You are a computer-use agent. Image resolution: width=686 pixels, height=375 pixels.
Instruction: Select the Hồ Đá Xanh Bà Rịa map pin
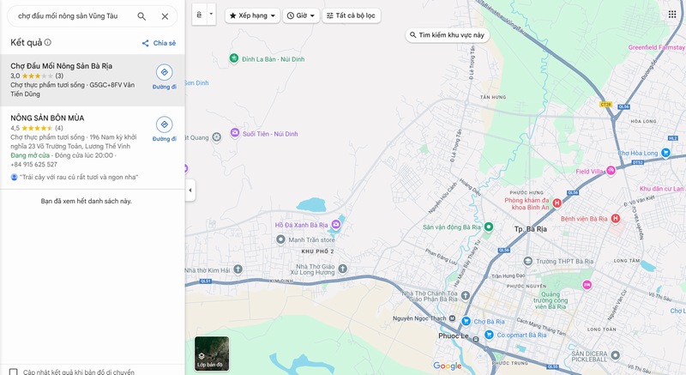click(x=335, y=225)
